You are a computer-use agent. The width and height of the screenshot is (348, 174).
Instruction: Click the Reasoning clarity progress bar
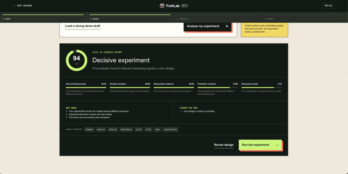click(x=262, y=88)
